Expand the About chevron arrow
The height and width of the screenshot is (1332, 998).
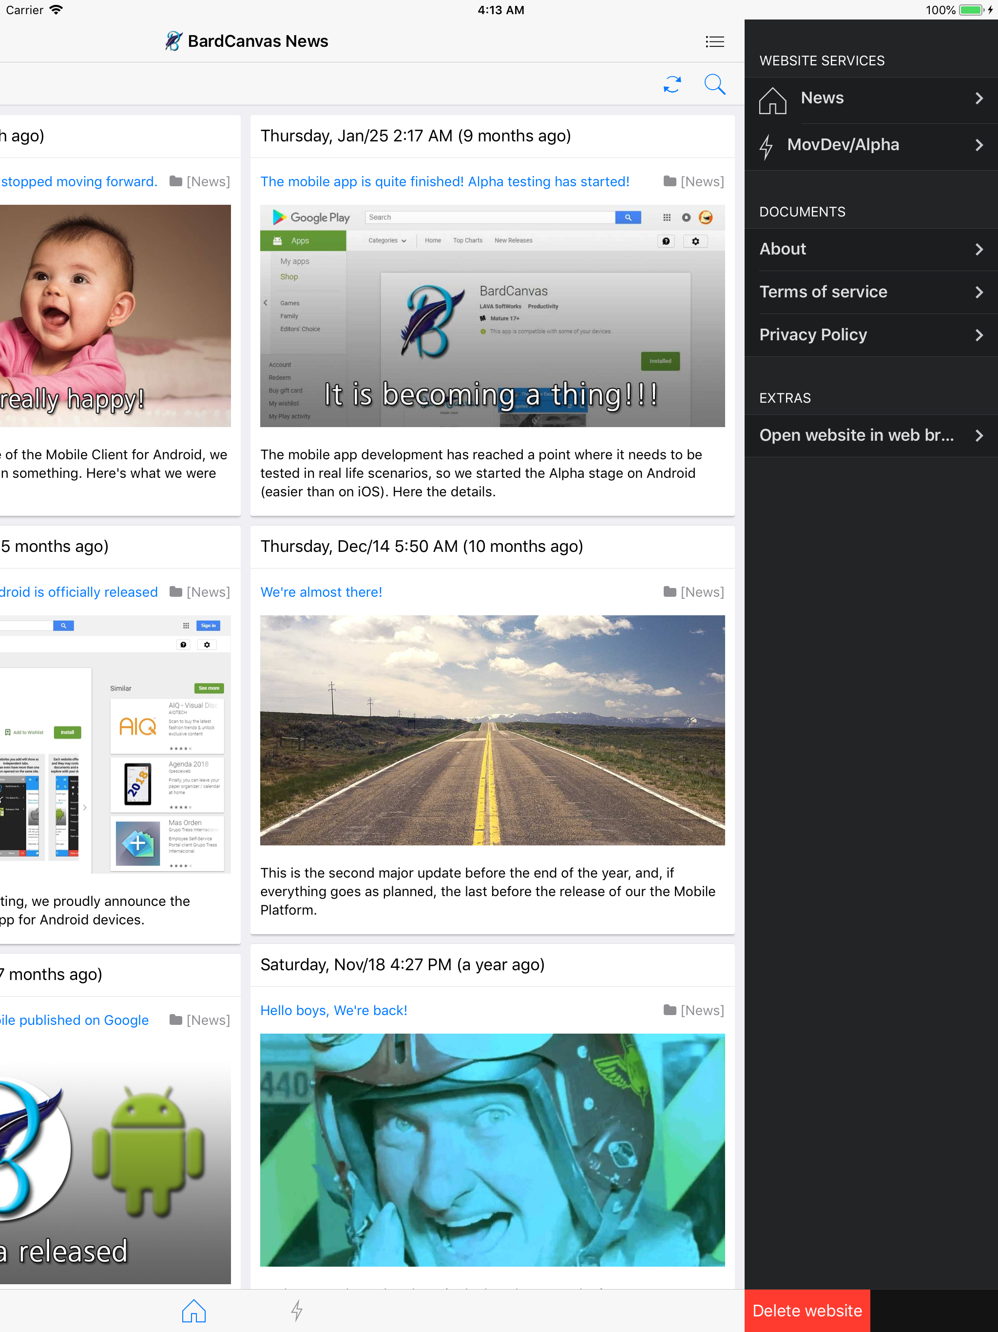point(979,249)
